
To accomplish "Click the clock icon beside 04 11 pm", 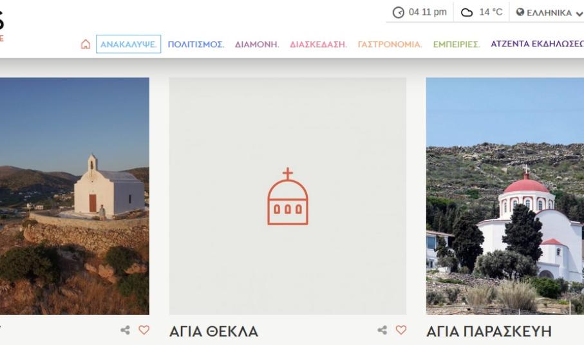I will pyautogui.click(x=399, y=13).
